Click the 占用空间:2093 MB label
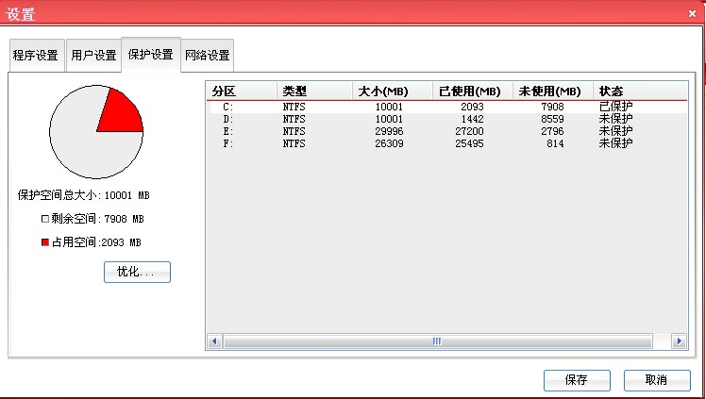706x399 pixels. (96, 242)
